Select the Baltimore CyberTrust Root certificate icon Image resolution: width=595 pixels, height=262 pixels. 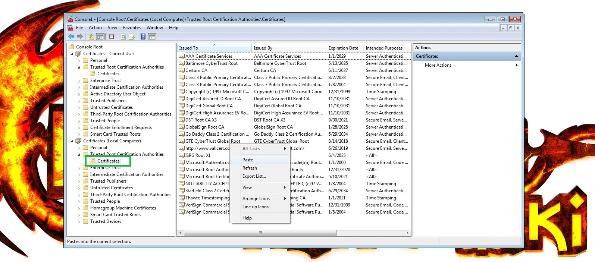[x=182, y=63]
